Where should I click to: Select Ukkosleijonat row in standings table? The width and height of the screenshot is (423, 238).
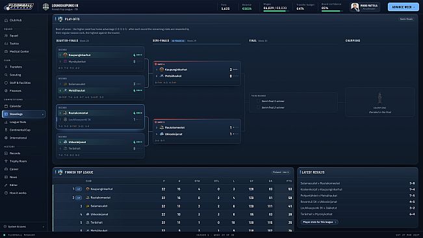click(x=173, y=215)
